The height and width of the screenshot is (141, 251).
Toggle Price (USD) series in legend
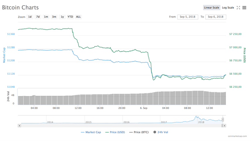pyautogui.click(x=115, y=132)
